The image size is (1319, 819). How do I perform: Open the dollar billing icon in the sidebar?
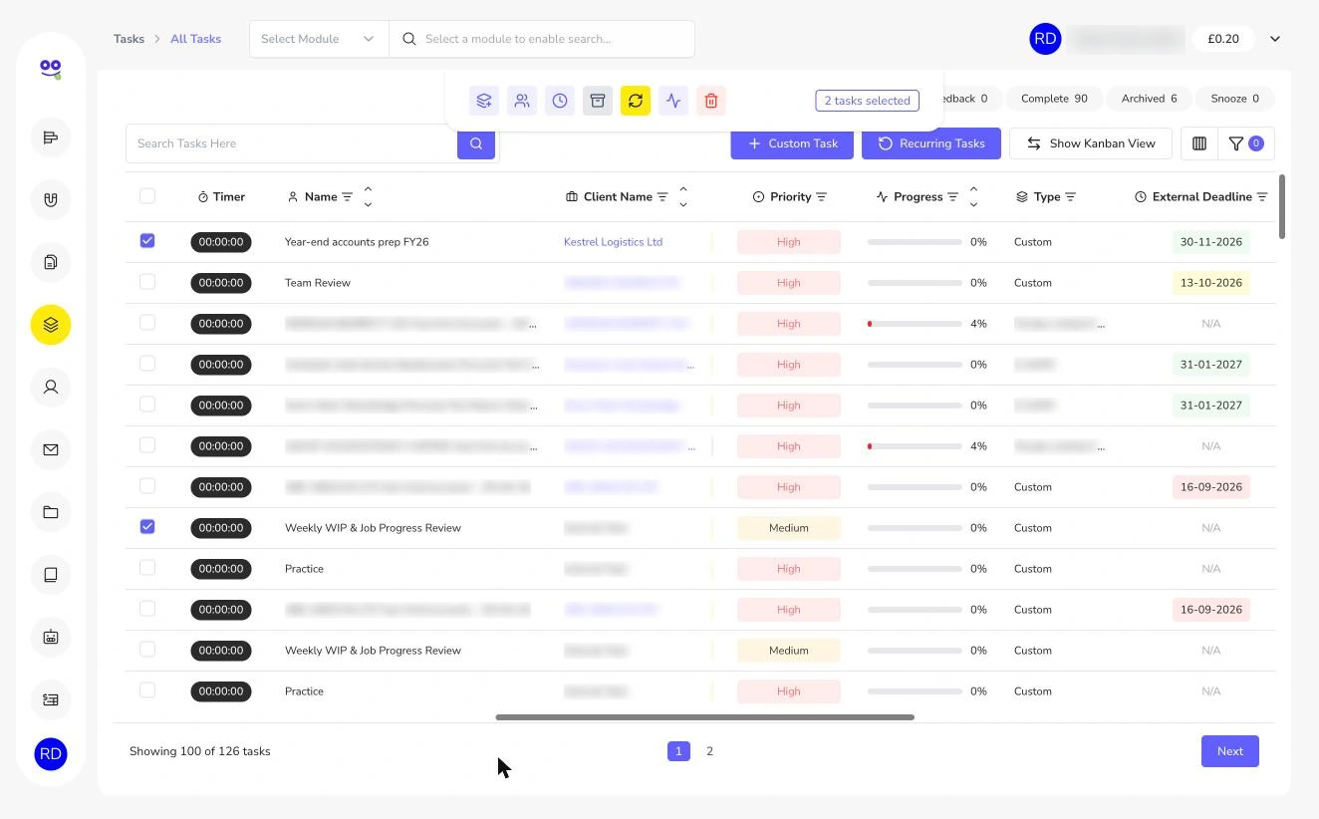tap(51, 699)
